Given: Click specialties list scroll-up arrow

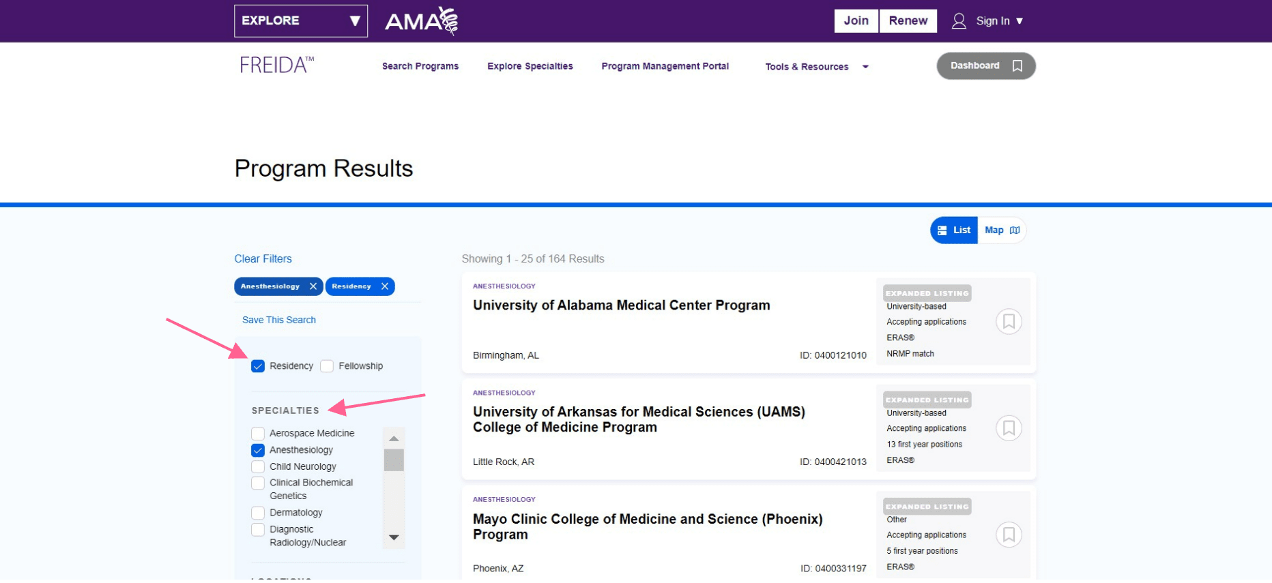Looking at the screenshot, I should click(x=394, y=438).
